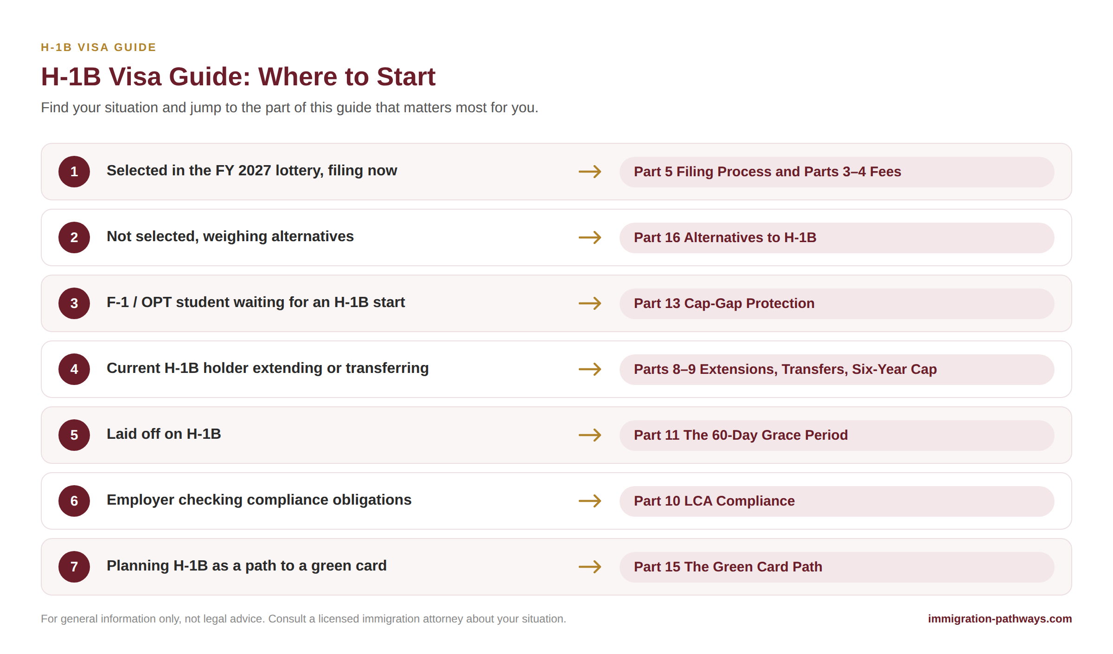Screen dimensions: 1113x654
Task: Click arrow next to FY 2027 lottery row
Action: click(590, 172)
